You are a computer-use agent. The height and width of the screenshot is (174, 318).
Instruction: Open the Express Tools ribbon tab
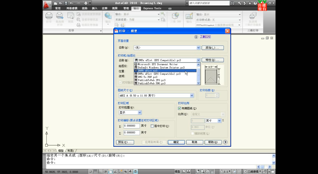(x=152, y=8)
